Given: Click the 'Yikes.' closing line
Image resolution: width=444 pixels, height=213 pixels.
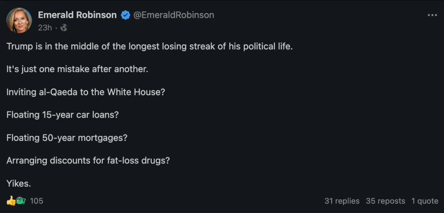Looking at the screenshot, I should [19, 183].
